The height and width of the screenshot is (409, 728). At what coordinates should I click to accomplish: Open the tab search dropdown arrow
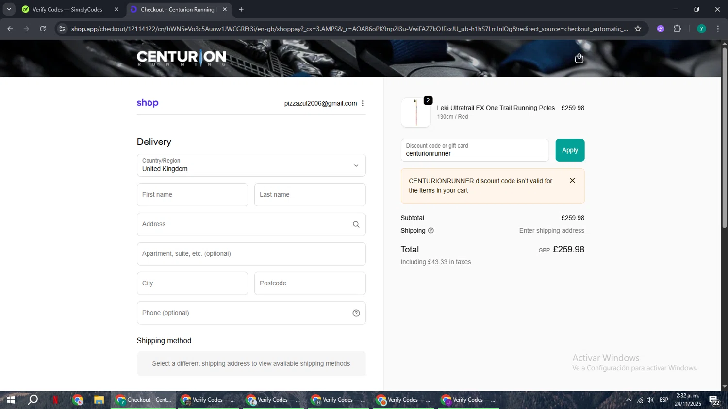click(x=9, y=9)
